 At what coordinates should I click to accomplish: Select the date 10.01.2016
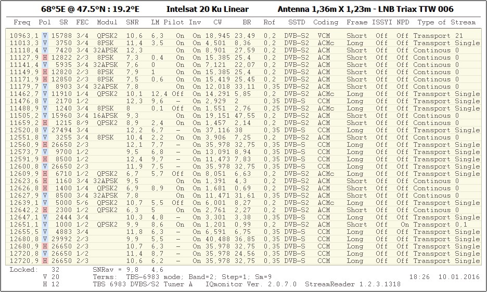point(459,277)
